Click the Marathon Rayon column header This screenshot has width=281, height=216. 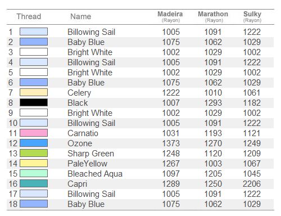213,16
